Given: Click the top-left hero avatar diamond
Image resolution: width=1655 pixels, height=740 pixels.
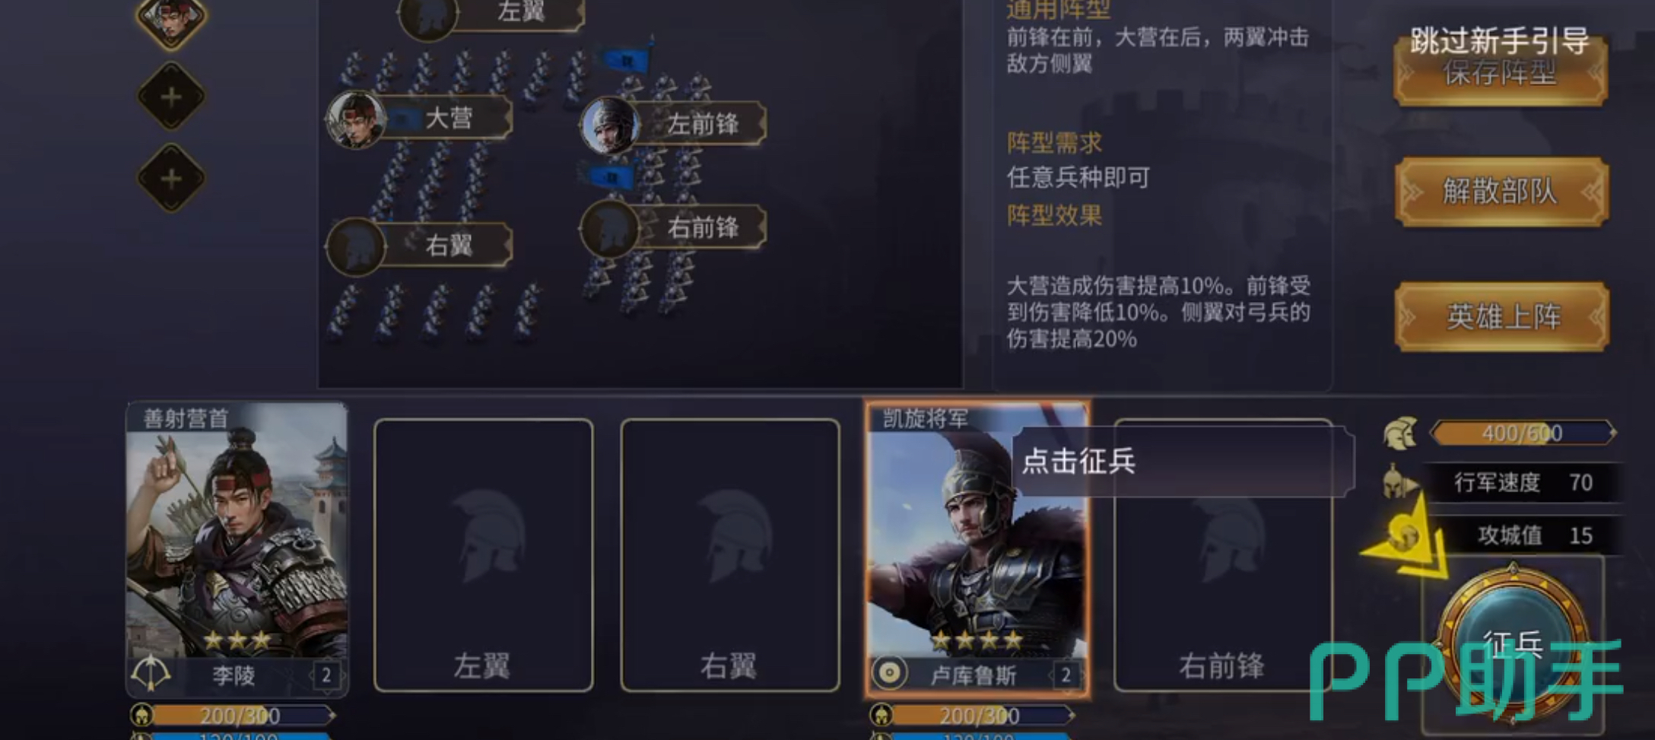Looking at the screenshot, I should click(x=171, y=19).
